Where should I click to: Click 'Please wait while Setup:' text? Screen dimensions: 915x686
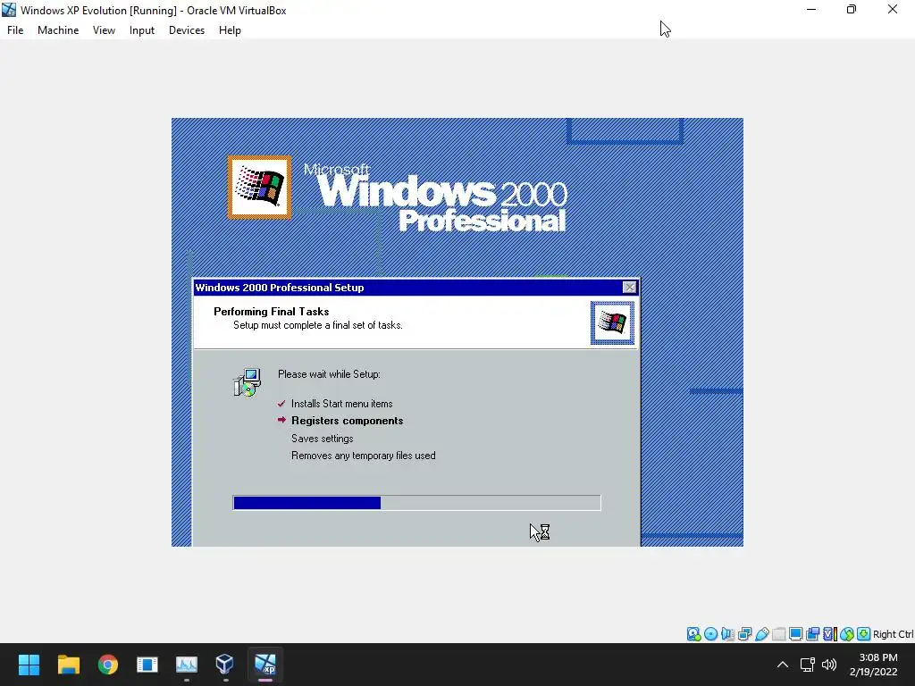329,374
